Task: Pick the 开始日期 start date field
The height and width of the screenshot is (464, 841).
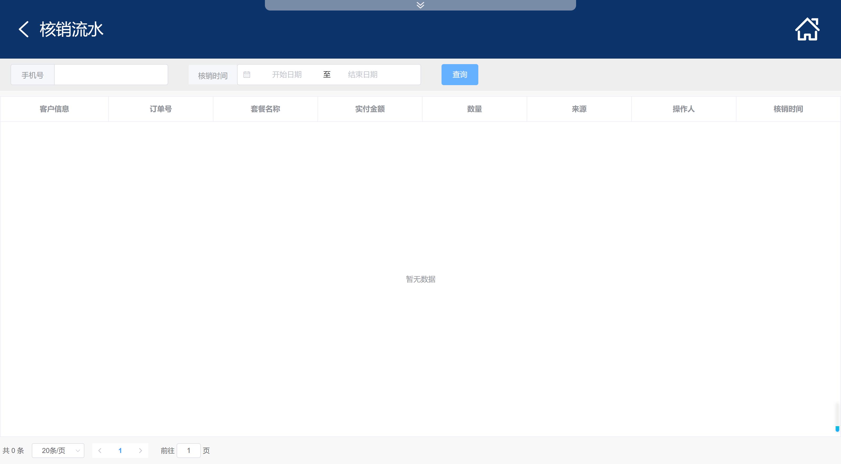Action: 287,75
